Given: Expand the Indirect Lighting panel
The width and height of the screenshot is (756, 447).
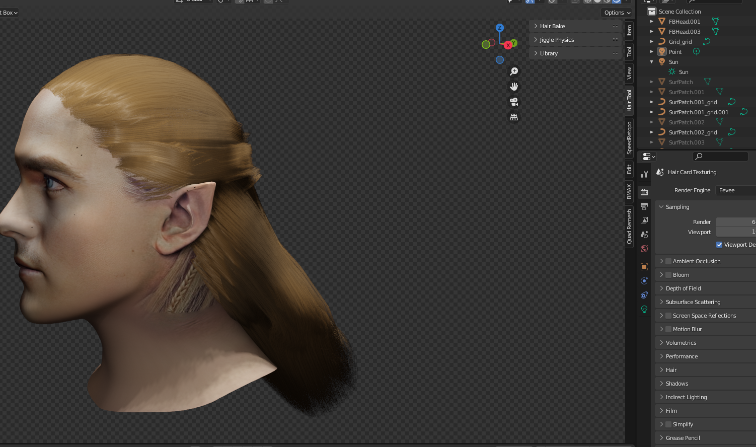Looking at the screenshot, I should pos(705,397).
